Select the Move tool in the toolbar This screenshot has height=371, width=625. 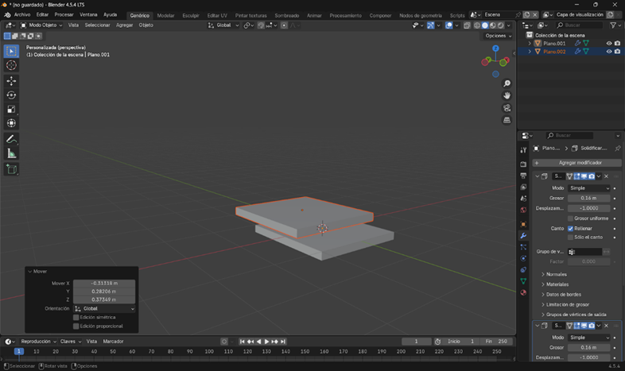coord(11,81)
